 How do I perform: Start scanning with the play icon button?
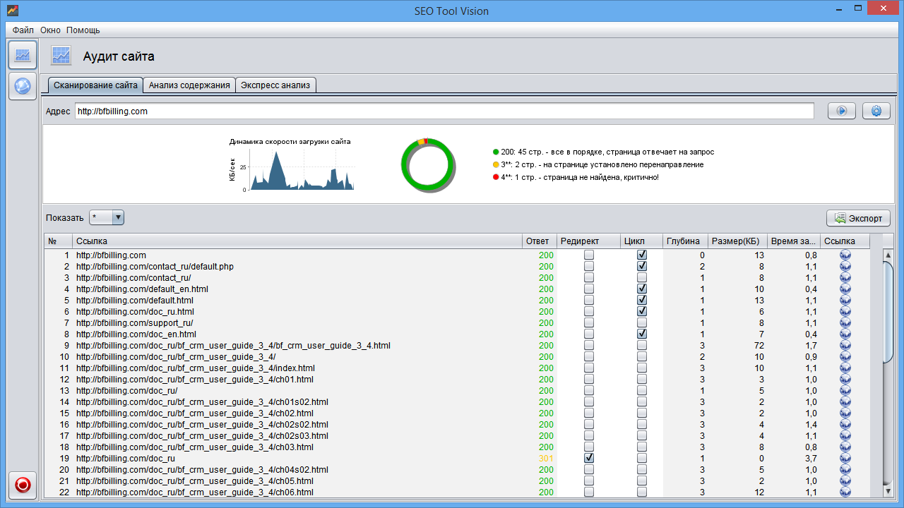841,111
